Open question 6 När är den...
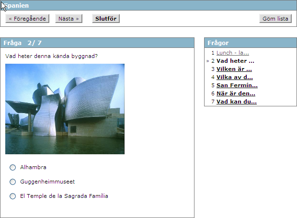 click(x=236, y=93)
